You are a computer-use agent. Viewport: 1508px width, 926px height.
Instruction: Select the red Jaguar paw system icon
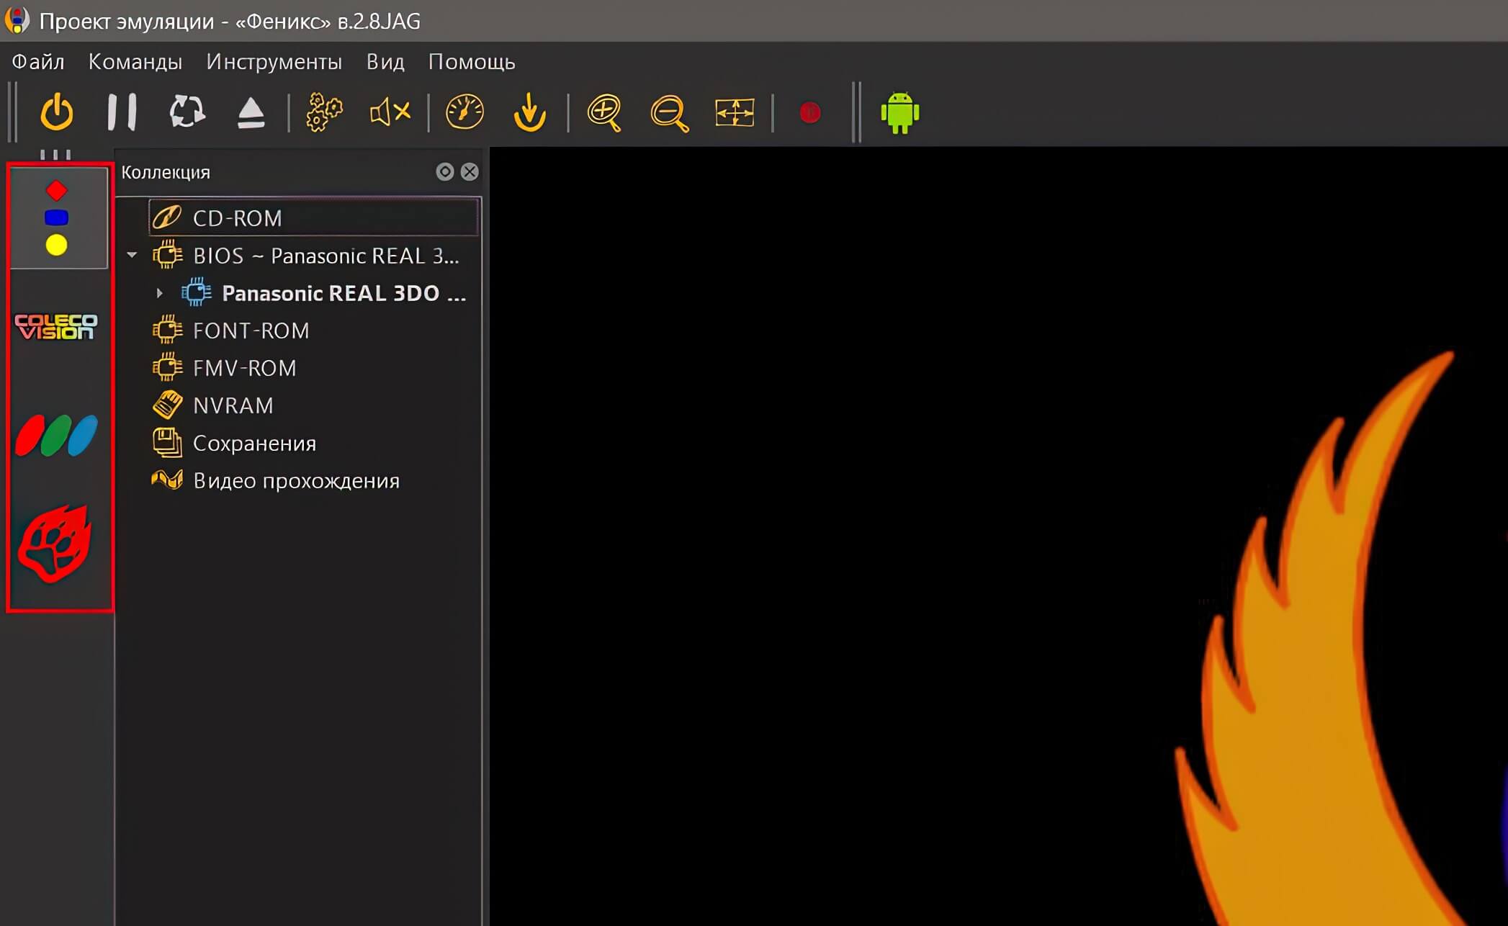point(55,544)
